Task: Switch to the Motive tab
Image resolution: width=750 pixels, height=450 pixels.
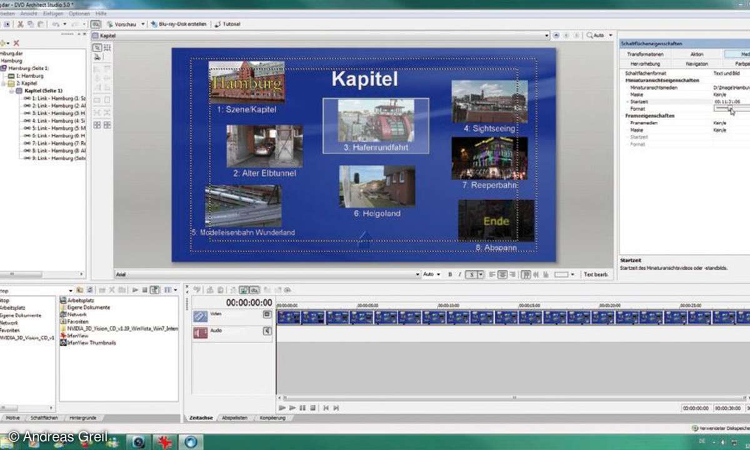Action: point(12,417)
